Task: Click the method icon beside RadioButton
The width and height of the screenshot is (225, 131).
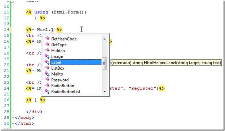Action: [x=47, y=85]
